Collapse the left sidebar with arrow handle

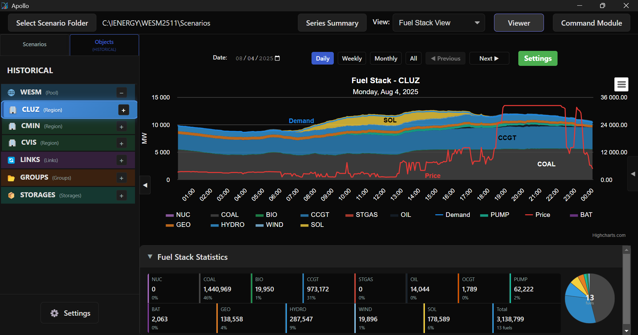point(145,185)
